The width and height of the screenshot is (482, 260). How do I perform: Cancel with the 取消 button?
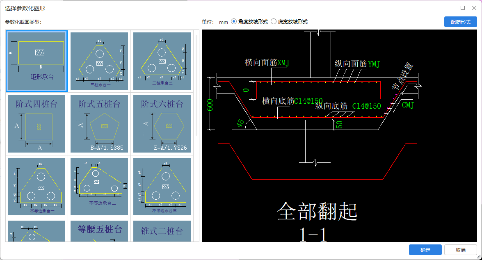[x=461, y=250]
